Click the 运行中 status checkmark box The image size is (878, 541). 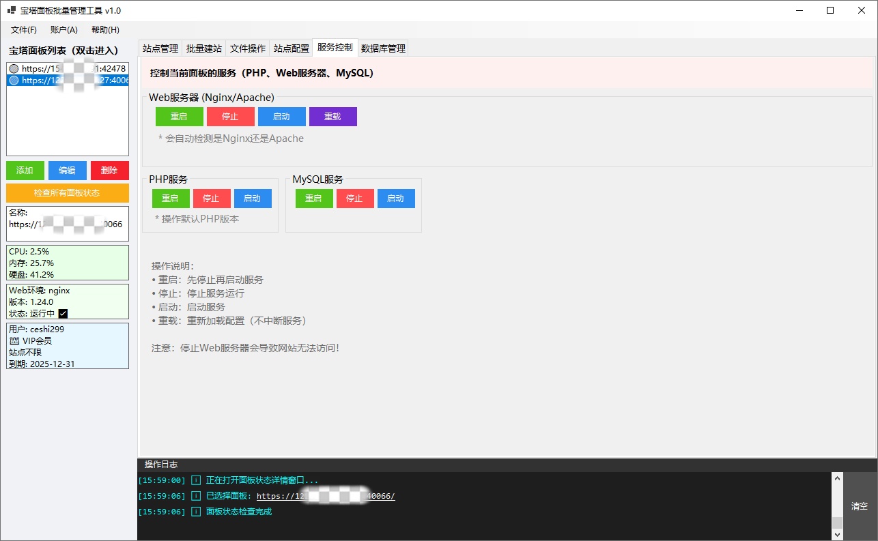coord(63,314)
